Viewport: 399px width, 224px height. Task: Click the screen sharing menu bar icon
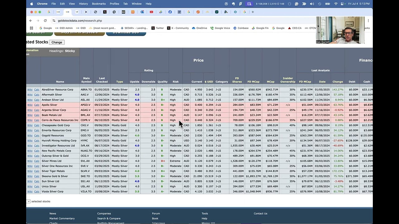pyautogui.click(x=249, y=4)
